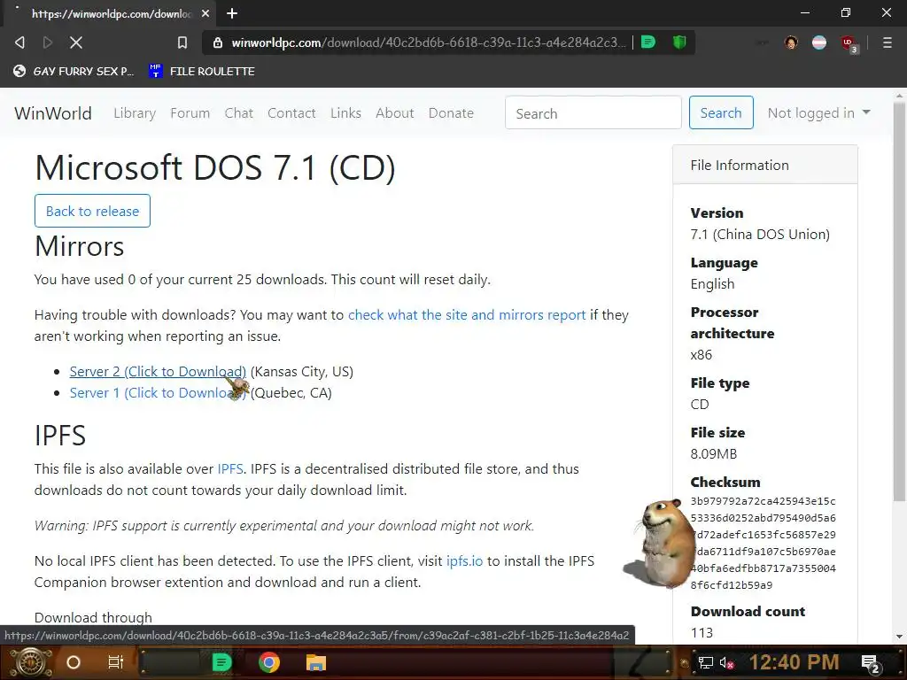Screen dimensions: 907x680
Task: Visit the ipfs.io link
Action: (464, 560)
